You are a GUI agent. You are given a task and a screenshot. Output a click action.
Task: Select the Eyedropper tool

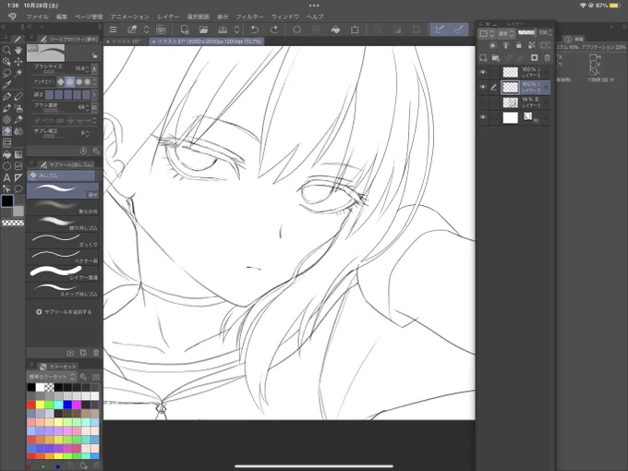click(6, 85)
